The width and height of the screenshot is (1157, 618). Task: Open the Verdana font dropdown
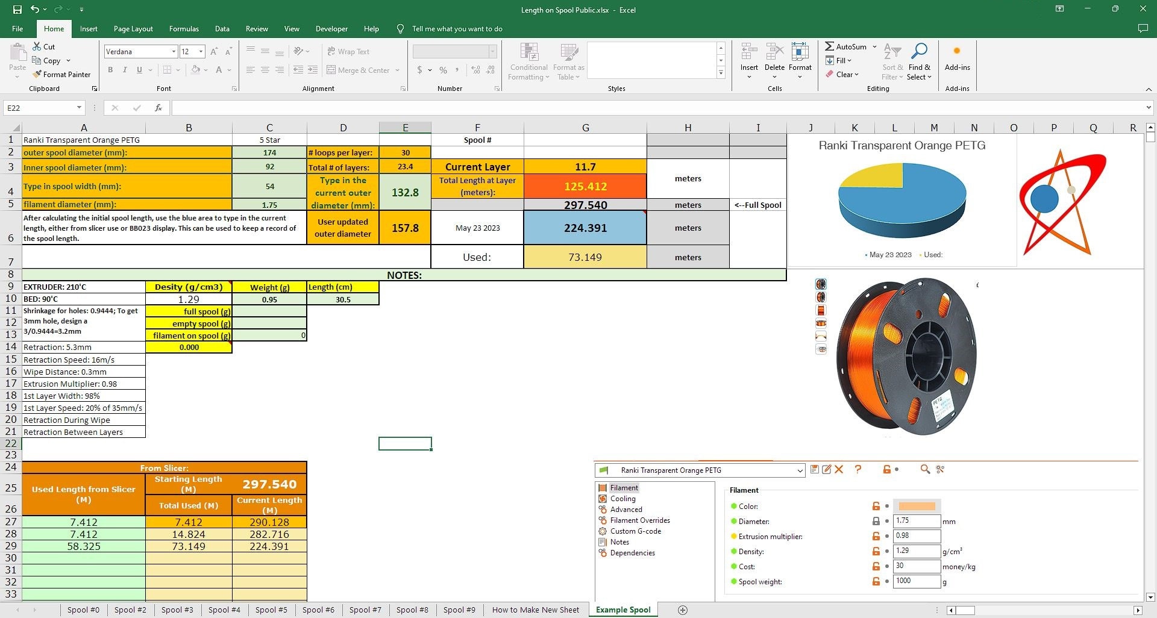(x=173, y=51)
